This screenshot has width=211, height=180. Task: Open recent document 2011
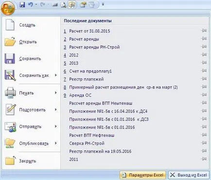[x=73, y=160]
